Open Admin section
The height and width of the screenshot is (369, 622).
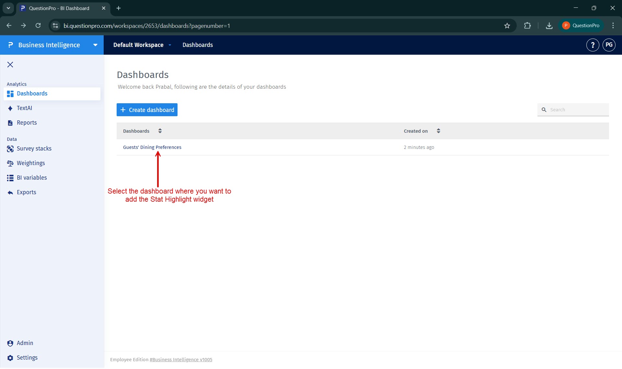point(25,343)
